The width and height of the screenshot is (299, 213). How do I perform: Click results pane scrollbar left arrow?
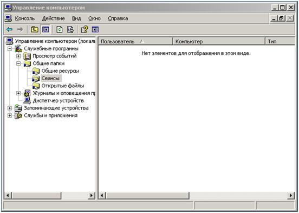102,196
